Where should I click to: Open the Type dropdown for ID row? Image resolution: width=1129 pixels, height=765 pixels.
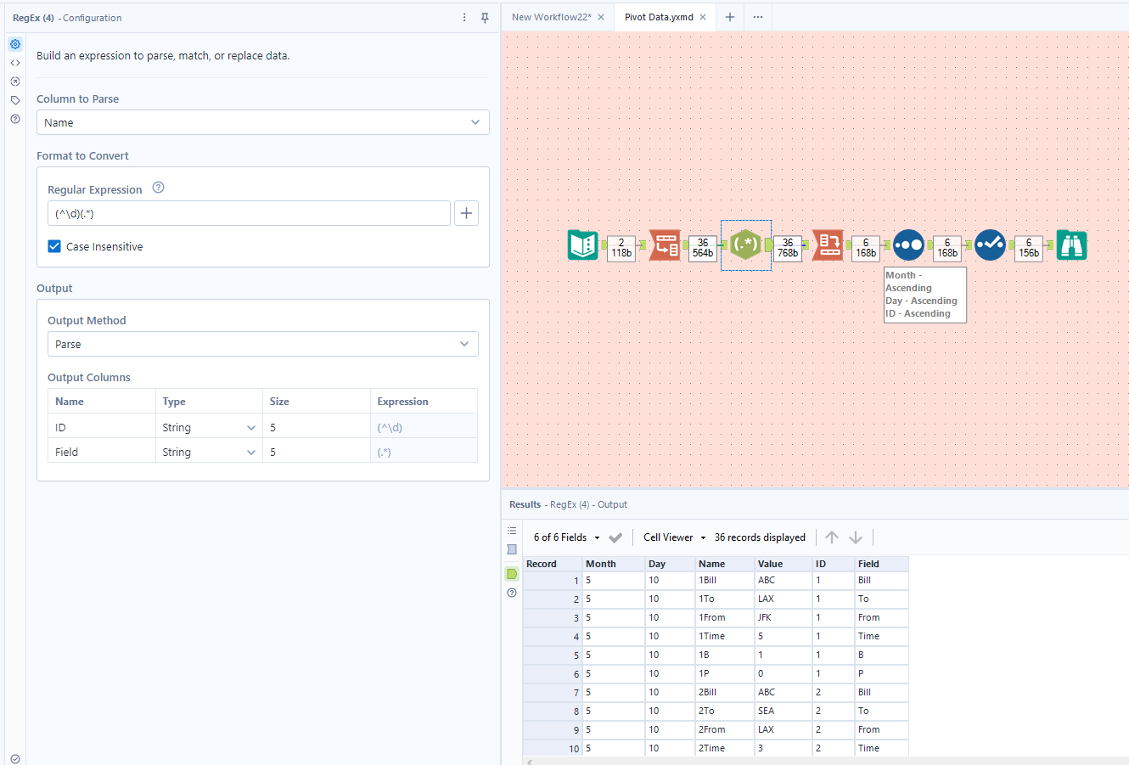250,428
